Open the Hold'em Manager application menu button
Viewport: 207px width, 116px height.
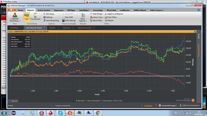pyautogui.click(x=12, y=10)
